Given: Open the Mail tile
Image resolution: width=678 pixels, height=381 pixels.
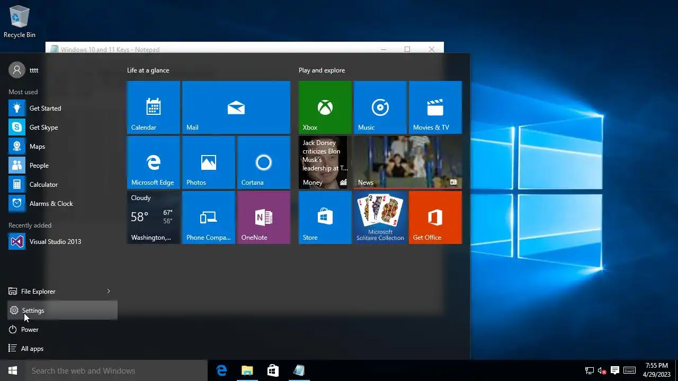Looking at the screenshot, I should pos(236,107).
